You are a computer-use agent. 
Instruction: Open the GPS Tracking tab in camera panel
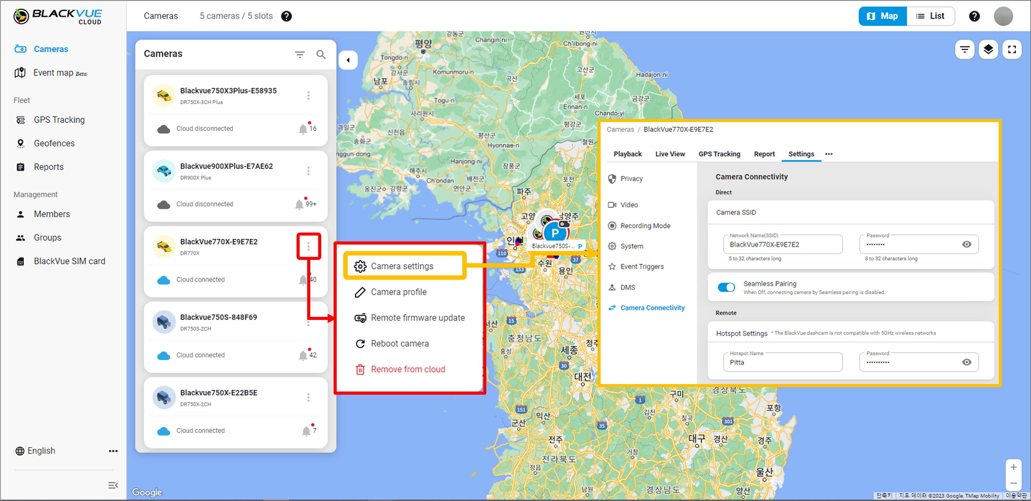coord(719,154)
